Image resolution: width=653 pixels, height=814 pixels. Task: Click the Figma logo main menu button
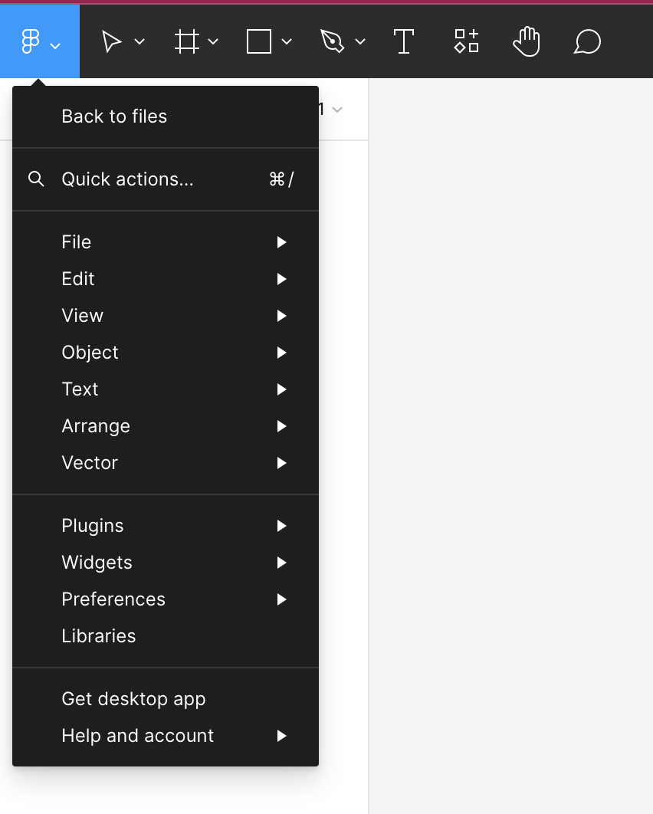pyautogui.click(x=40, y=41)
